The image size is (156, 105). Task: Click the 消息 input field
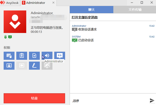[x=109, y=101]
